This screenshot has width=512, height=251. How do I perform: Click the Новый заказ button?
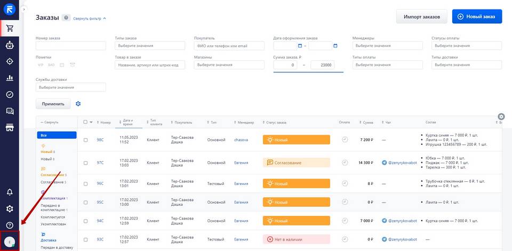(x=477, y=16)
